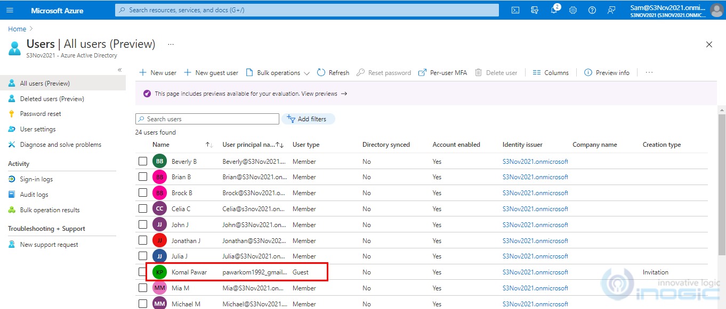
Task: Tick the checkbox next to Celia C
Action: click(143, 208)
